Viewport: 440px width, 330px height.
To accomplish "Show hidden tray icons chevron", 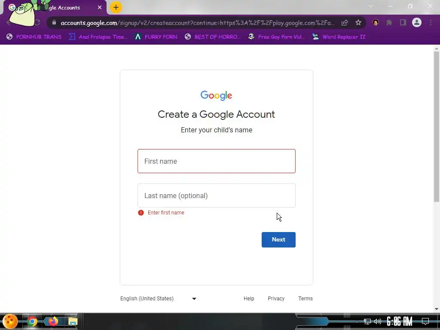I will coord(356,321).
